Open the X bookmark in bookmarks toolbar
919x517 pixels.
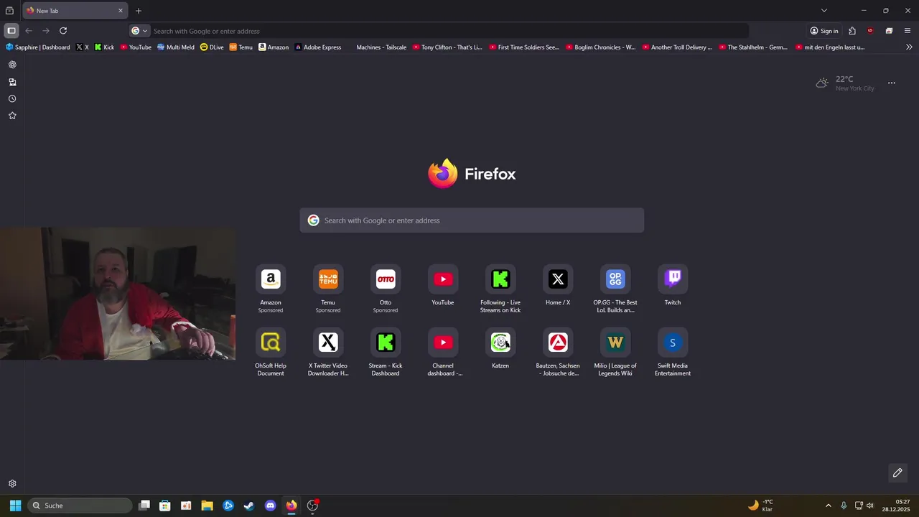pyautogui.click(x=83, y=47)
